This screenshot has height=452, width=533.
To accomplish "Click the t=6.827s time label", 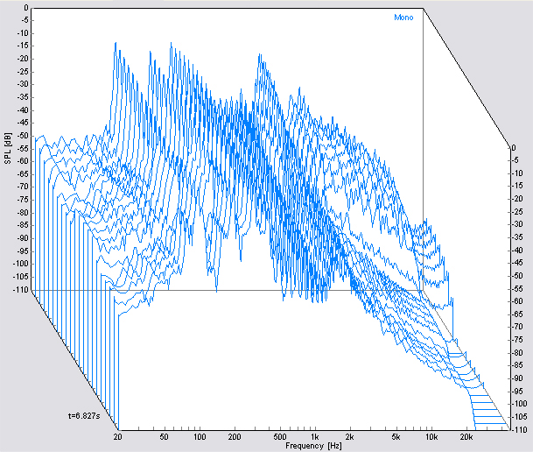I will coord(84,415).
